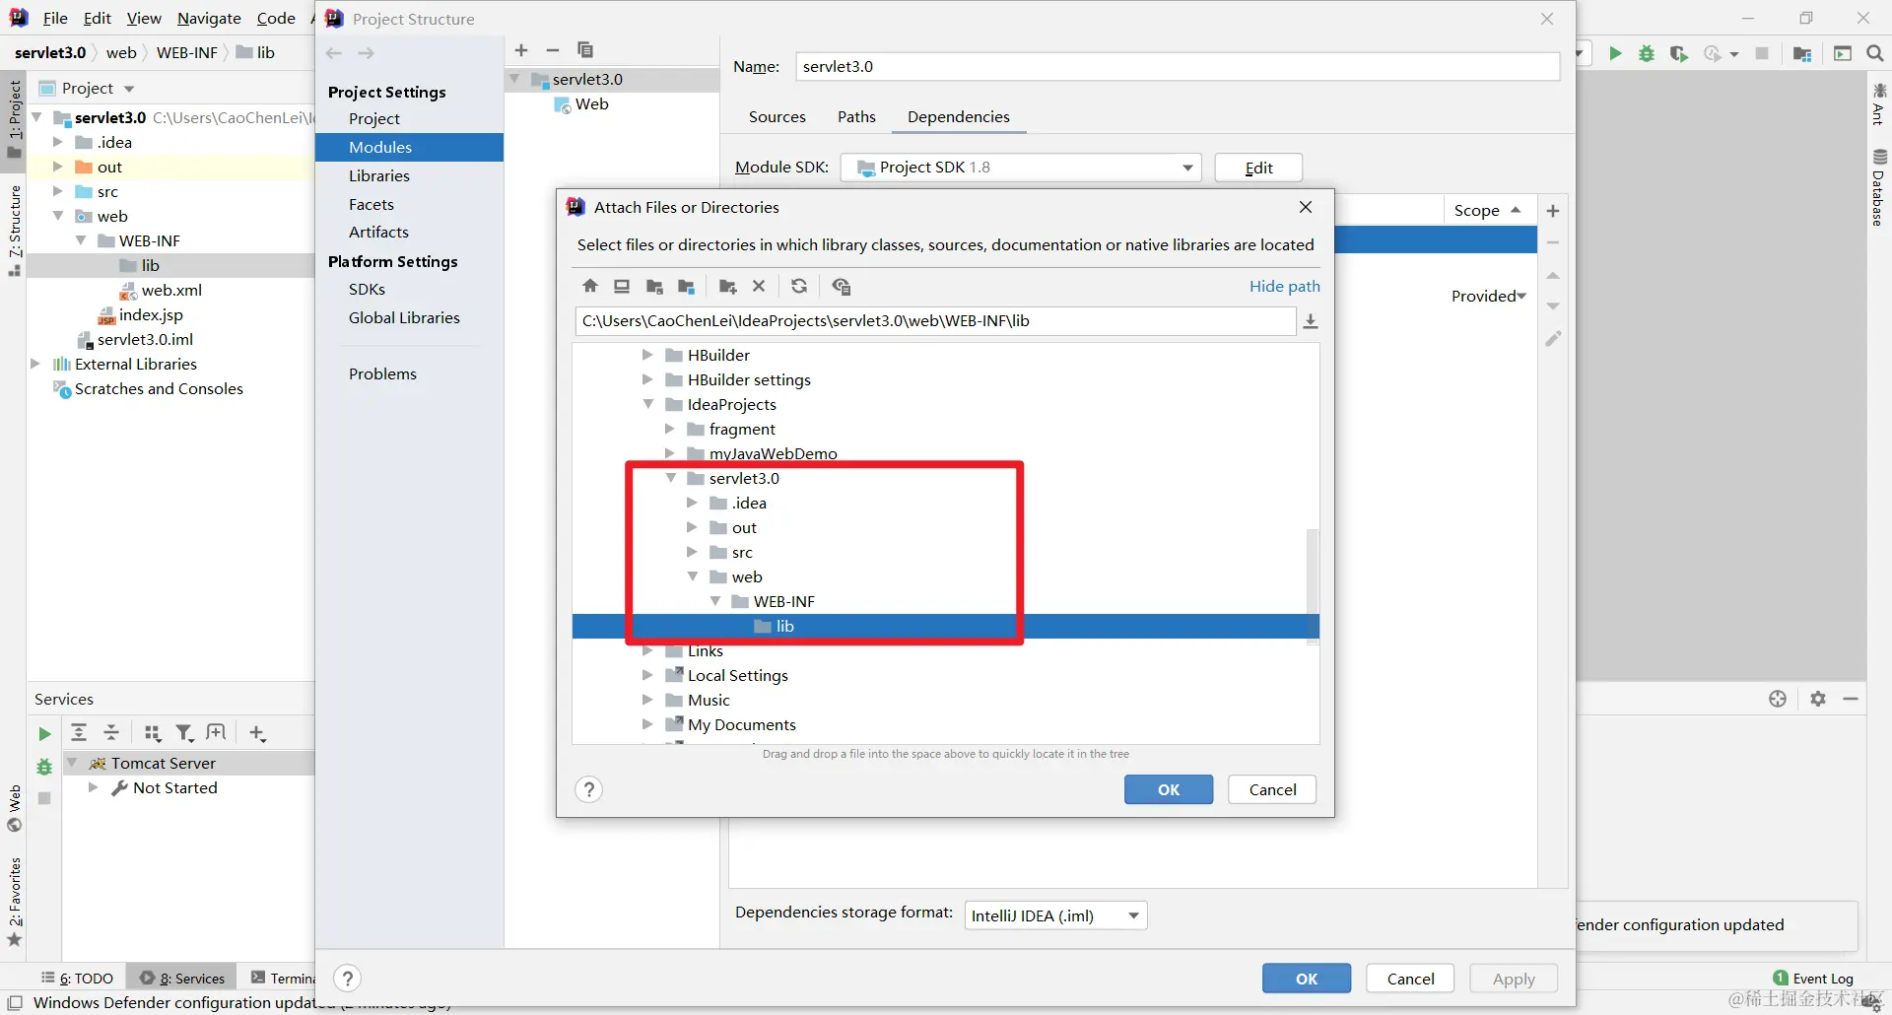Switch to Sources tab
This screenshot has height=1015, width=1892.
coord(777,116)
